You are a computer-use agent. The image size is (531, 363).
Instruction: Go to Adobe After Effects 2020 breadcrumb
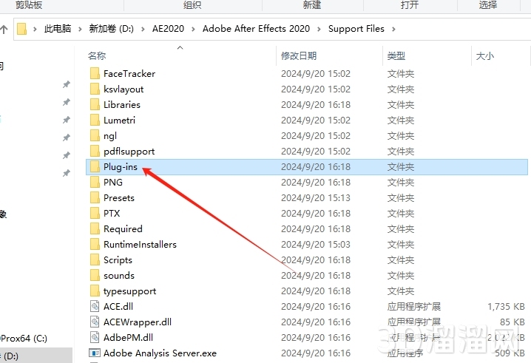pos(256,29)
